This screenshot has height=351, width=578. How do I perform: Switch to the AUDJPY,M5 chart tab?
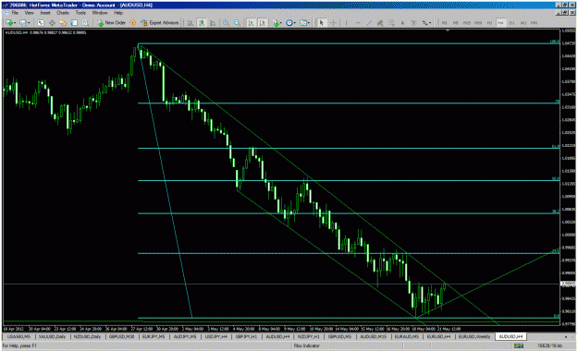185,336
